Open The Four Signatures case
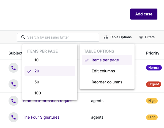Screen dimensions: 164x128 point(41,117)
